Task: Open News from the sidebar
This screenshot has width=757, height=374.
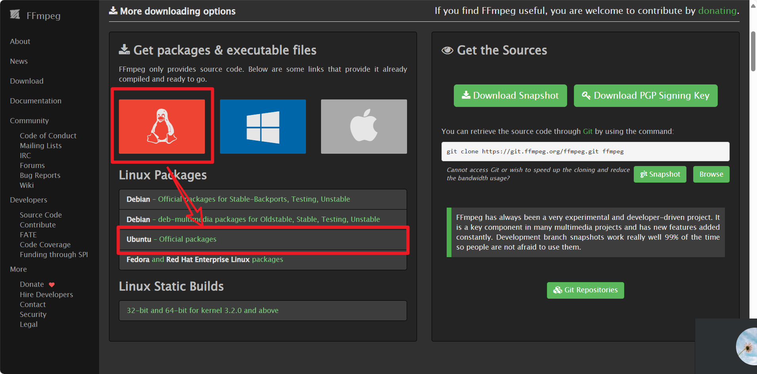Action: (x=19, y=61)
